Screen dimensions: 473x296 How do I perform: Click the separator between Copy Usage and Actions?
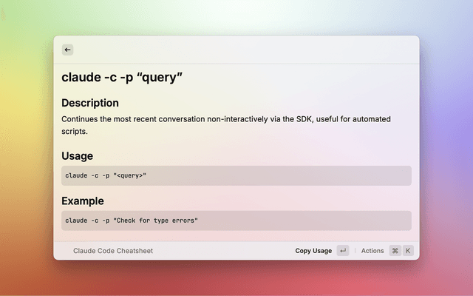coord(355,251)
